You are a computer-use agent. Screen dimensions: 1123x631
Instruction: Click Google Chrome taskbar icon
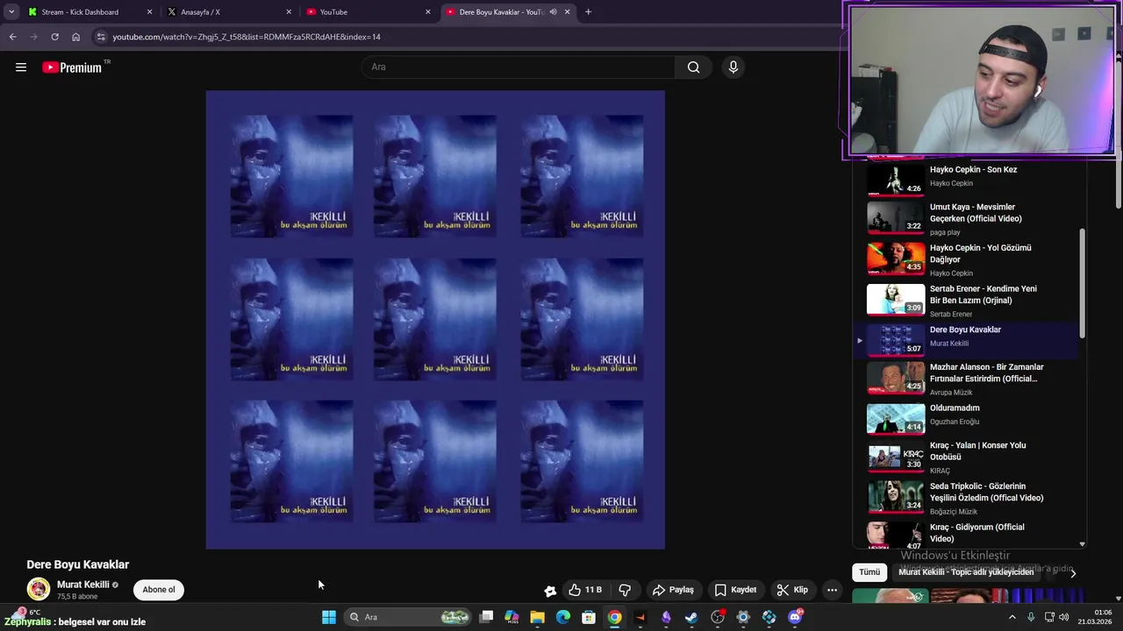615,617
